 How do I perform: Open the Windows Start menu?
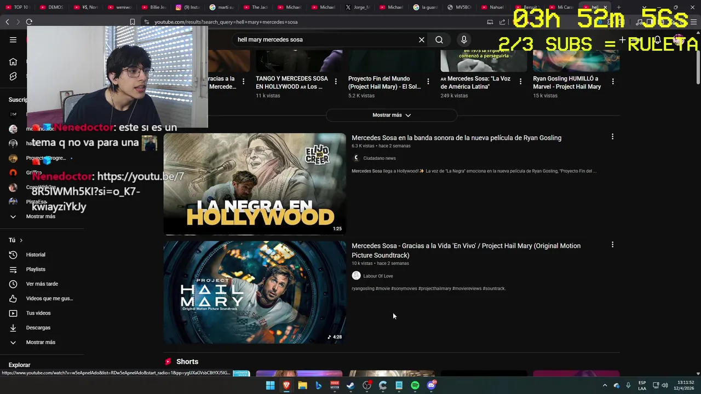tap(270, 385)
